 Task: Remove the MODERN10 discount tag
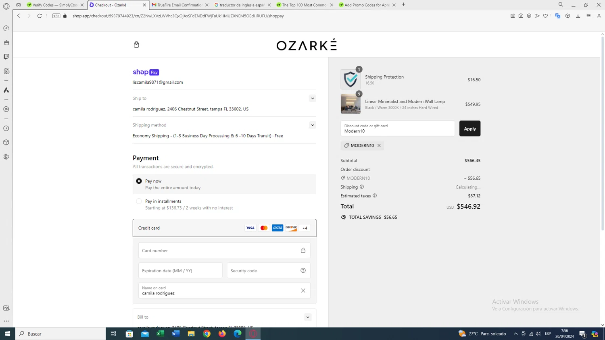(x=379, y=145)
